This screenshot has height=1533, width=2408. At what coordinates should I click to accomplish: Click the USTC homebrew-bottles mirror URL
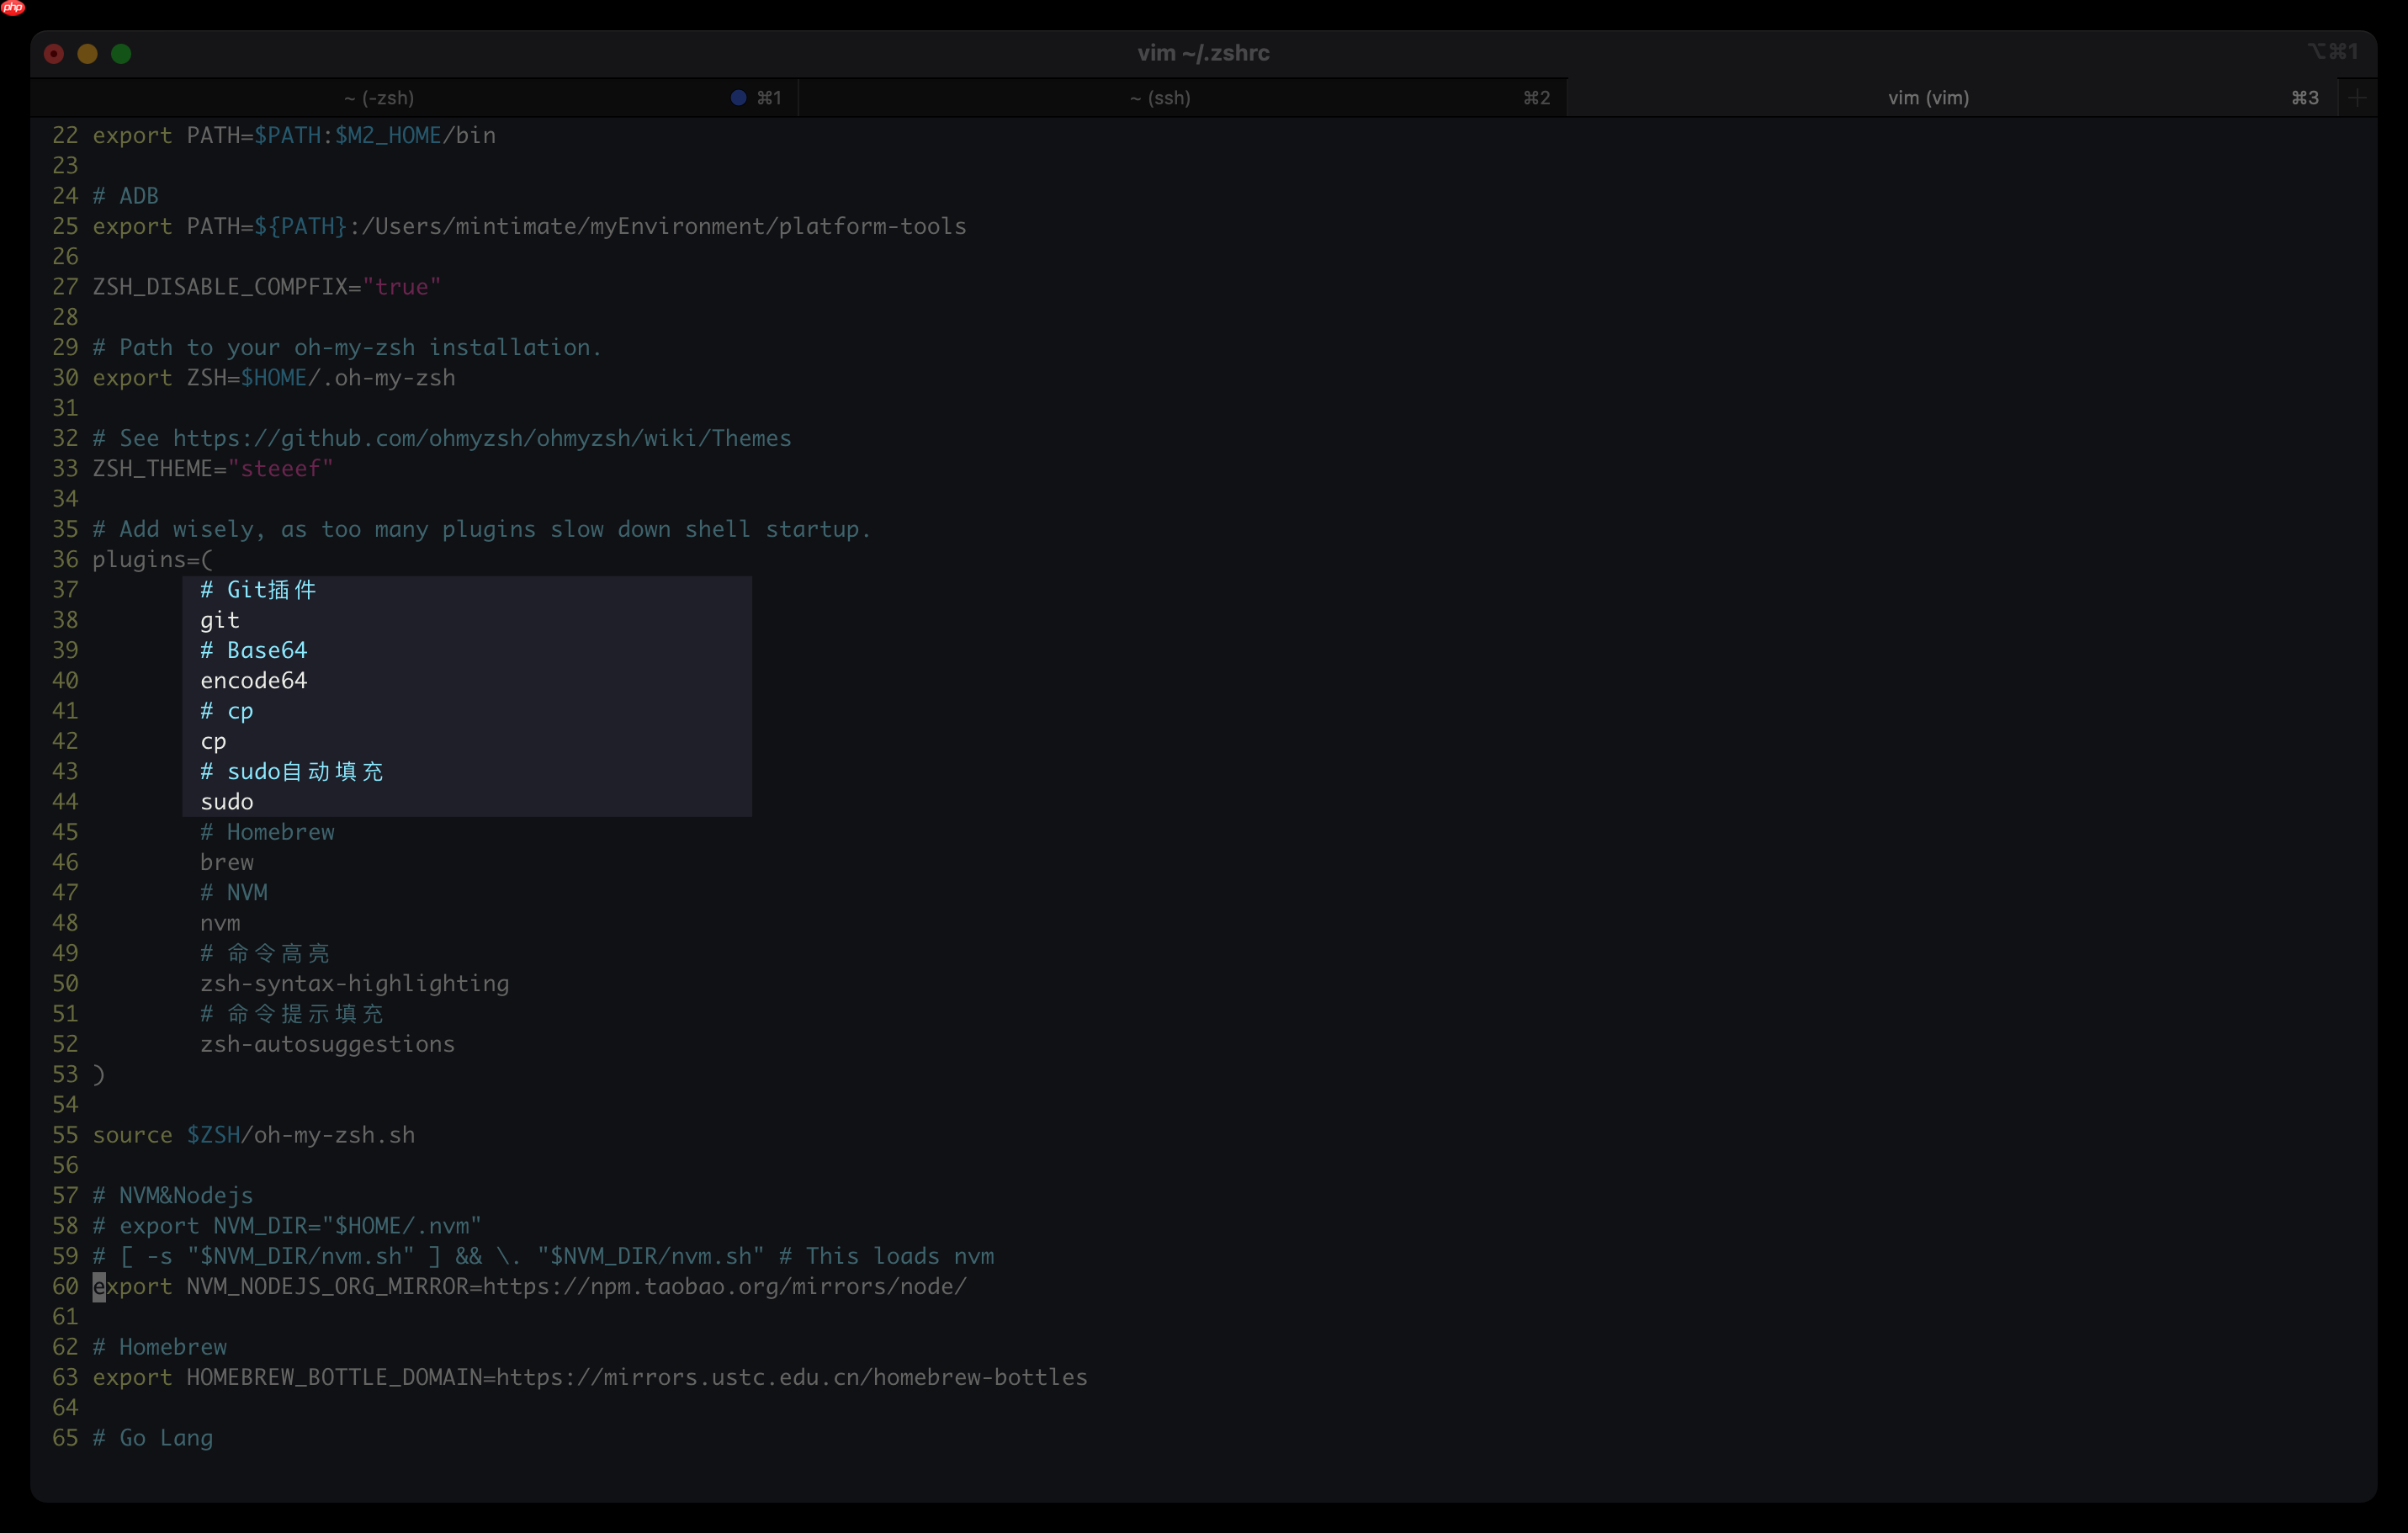pyautogui.click(x=790, y=1377)
